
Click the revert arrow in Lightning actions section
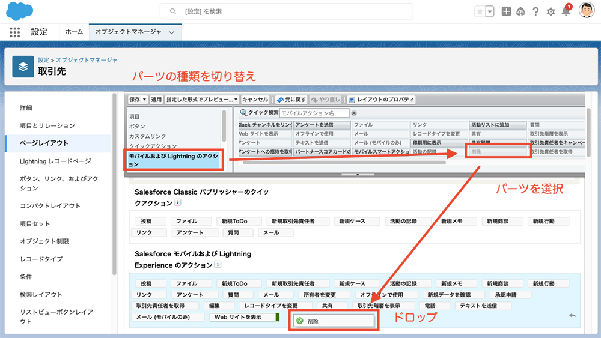tap(572, 316)
